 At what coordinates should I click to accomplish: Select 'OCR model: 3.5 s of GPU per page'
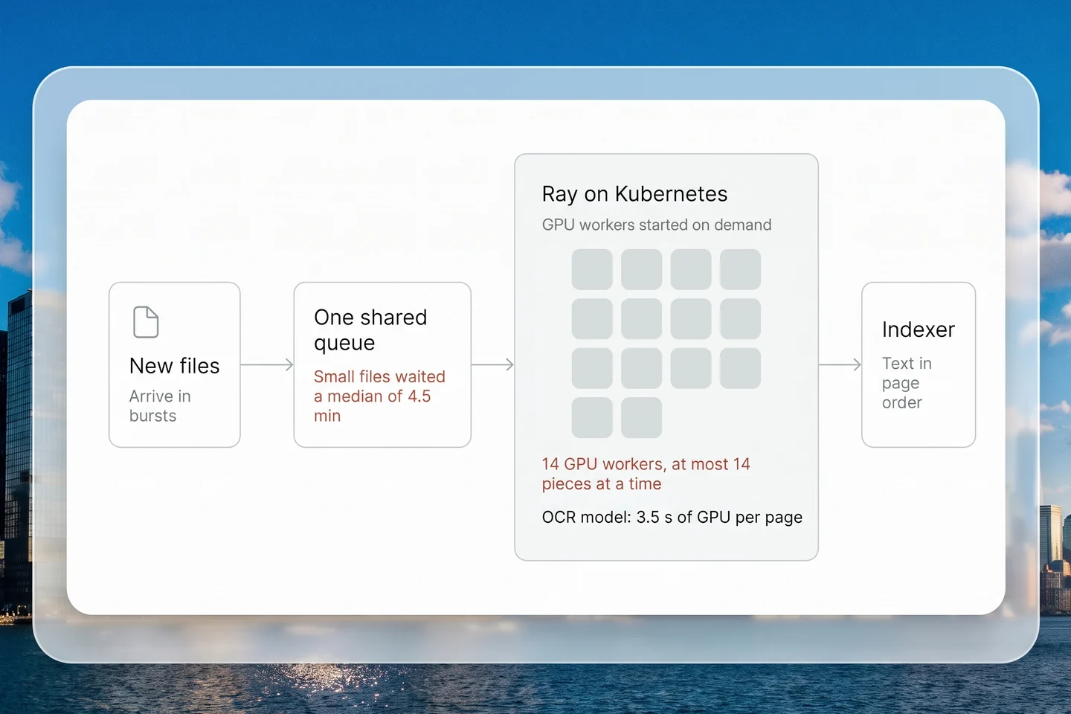(x=672, y=517)
